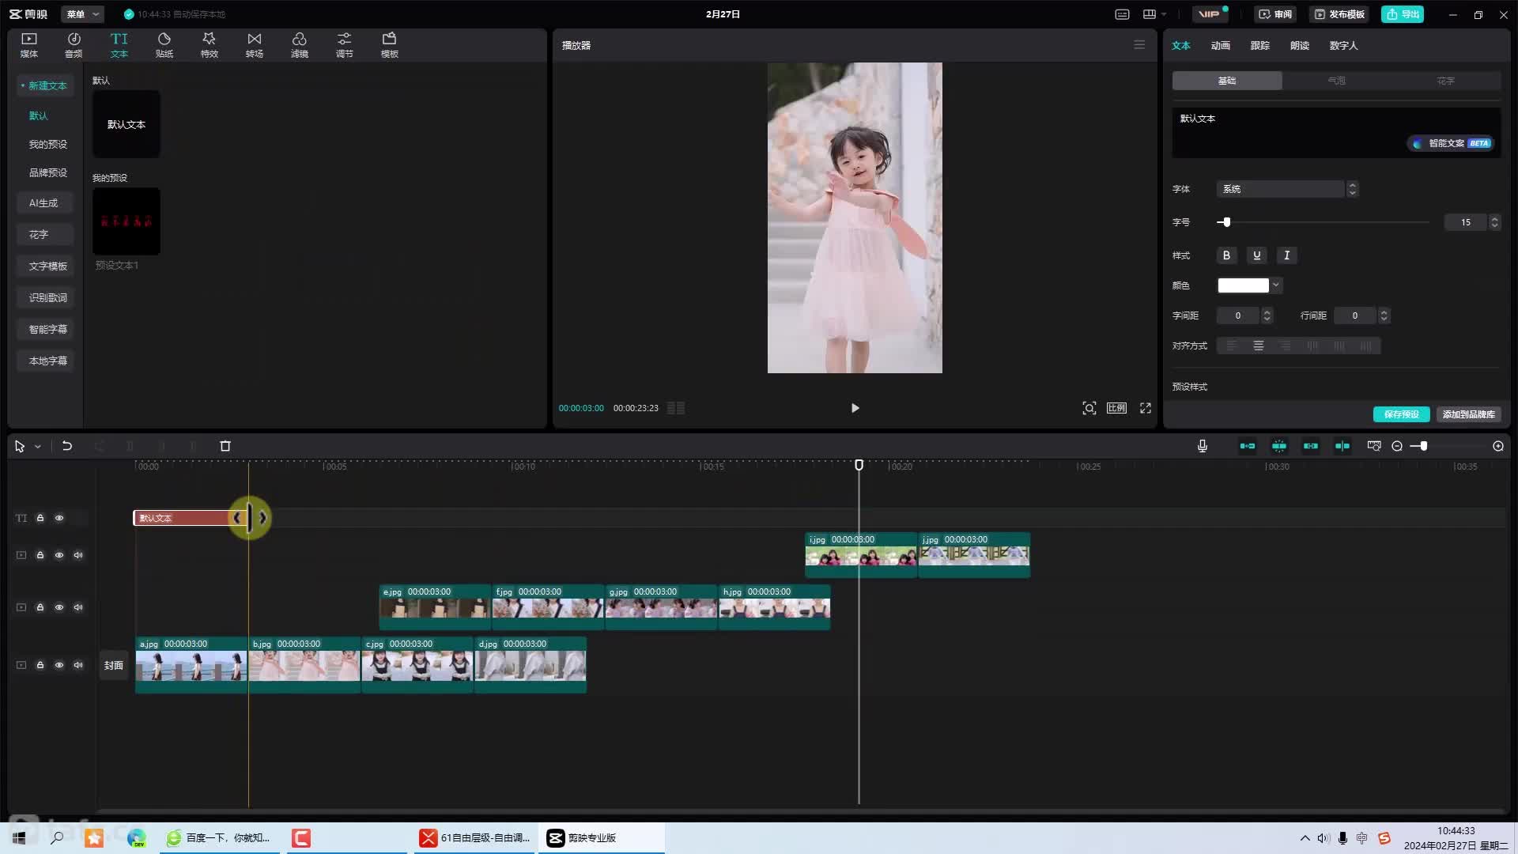This screenshot has height=854, width=1518.
Task: Open the aspect ratio (比例) selector
Action: pyautogui.click(x=1116, y=408)
